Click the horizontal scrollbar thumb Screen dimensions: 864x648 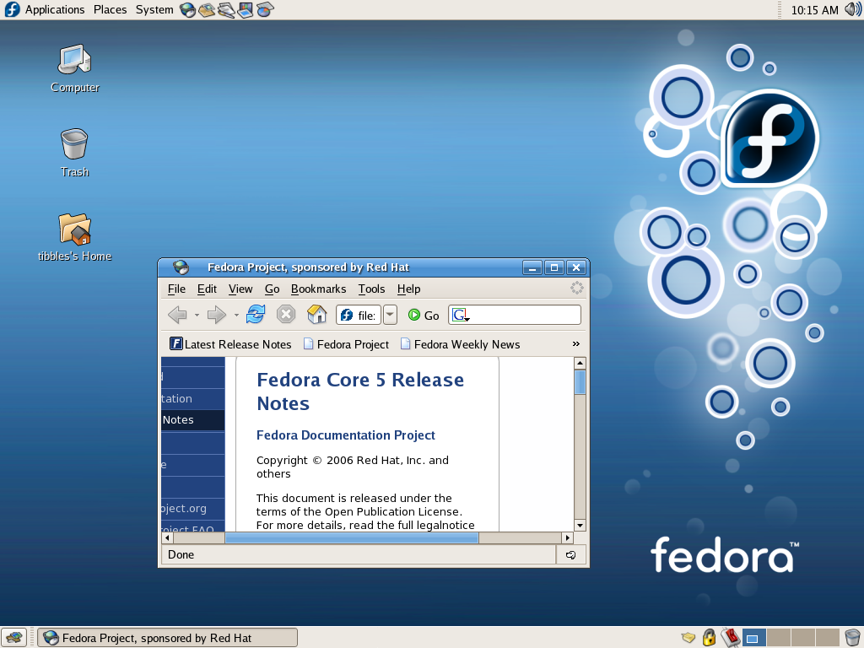pos(352,537)
